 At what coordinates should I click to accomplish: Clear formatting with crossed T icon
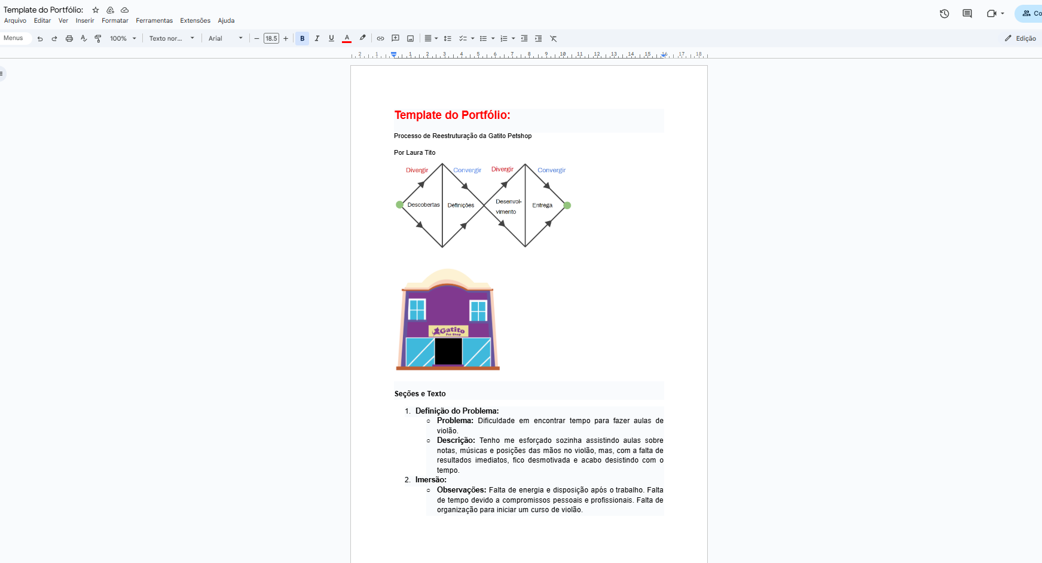[x=554, y=38]
